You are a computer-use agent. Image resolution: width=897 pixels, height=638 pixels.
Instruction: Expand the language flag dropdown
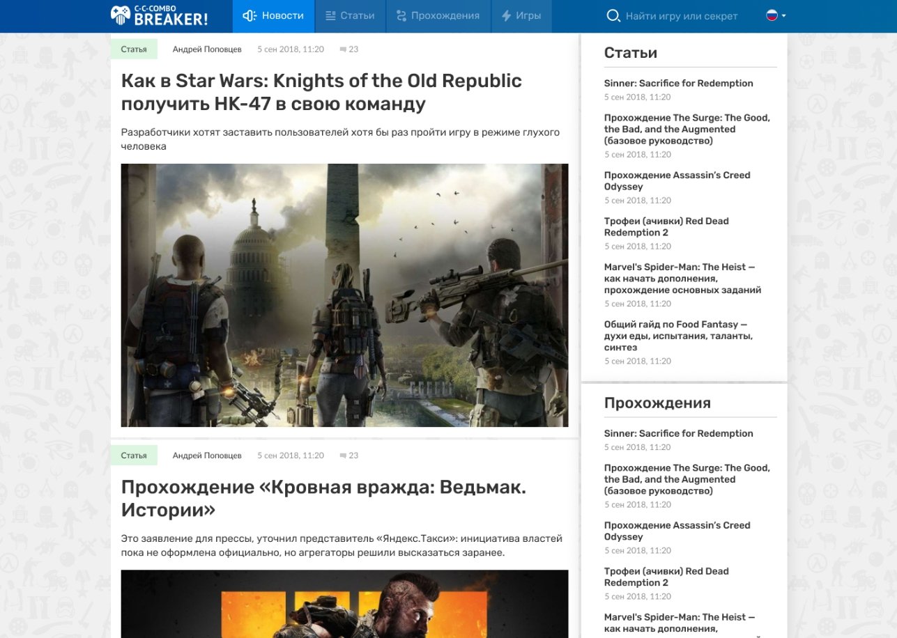776,15
